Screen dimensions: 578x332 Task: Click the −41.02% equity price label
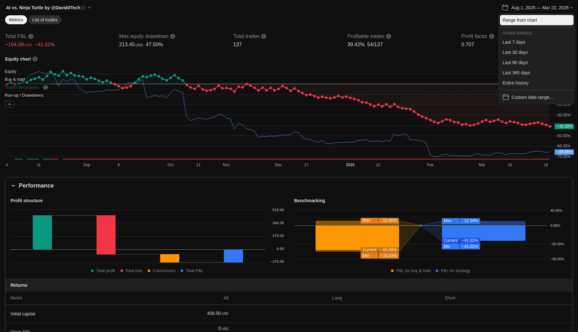coord(564,126)
